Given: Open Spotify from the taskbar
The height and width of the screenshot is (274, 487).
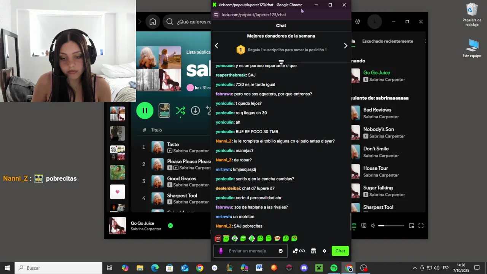Looking at the screenshot, I should (x=334, y=268).
